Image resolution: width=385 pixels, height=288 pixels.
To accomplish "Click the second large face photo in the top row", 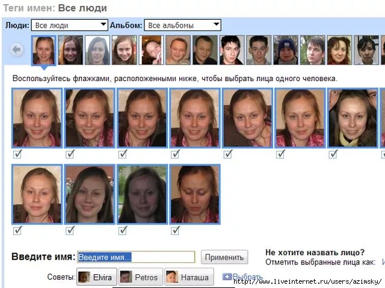I will click(x=90, y=118).
